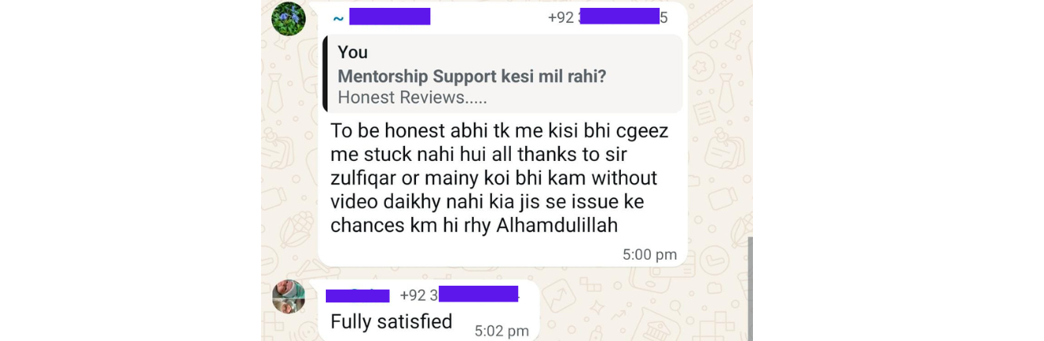Click the "Honest Reviews....." quoted subtitle

[412, 98]
